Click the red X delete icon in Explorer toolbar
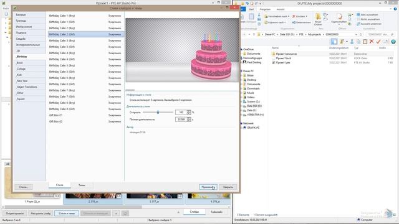The width and height of the screenshot is (399, 224). click(x=372, y=42)
